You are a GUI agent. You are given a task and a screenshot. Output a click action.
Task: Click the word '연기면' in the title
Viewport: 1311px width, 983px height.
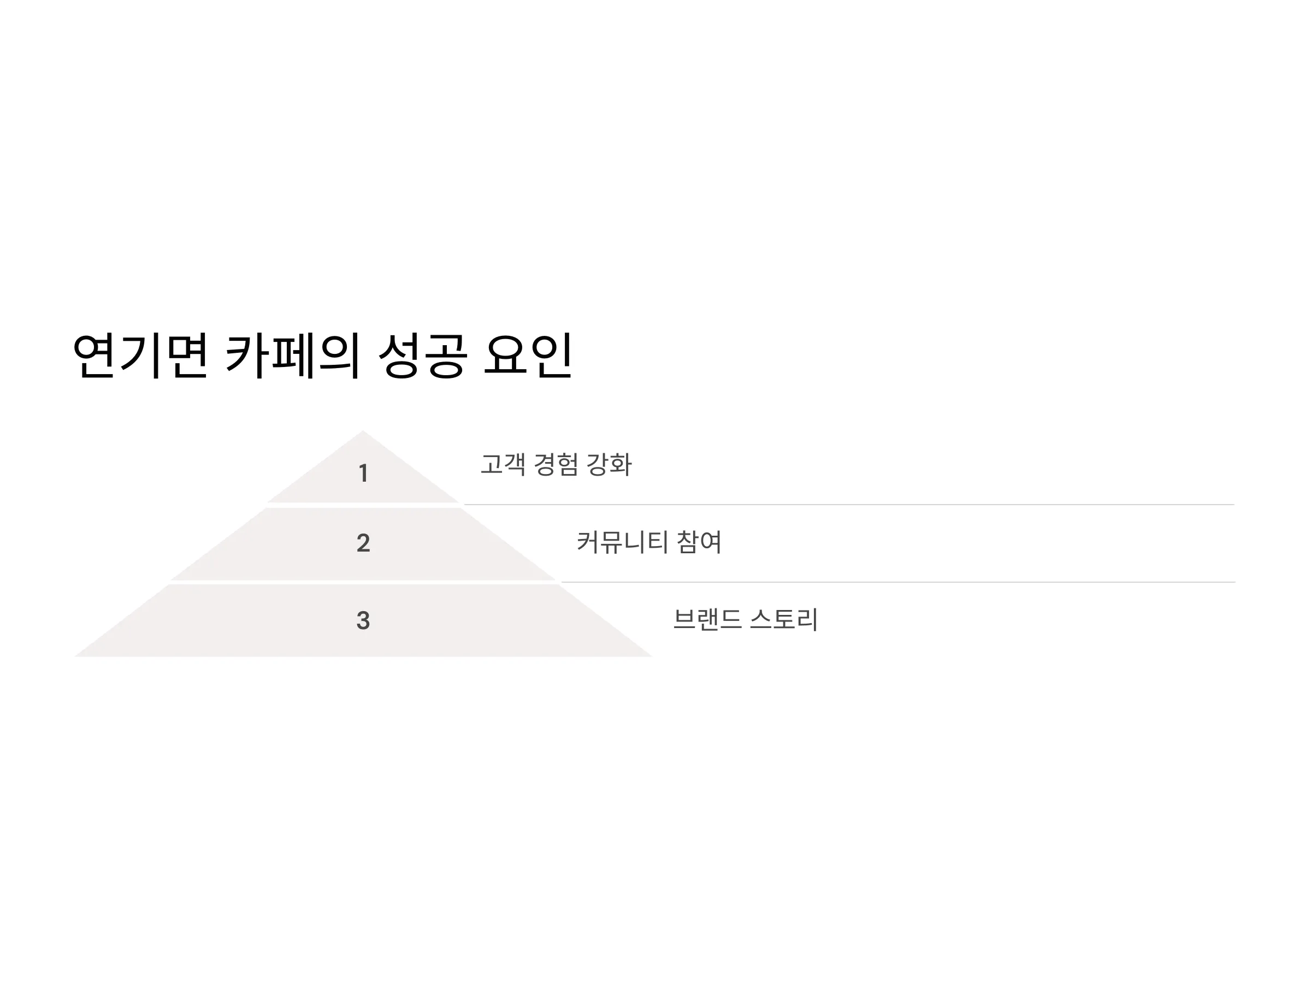click(x=140, y=356)
